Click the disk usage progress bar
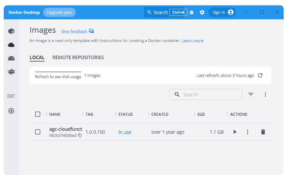Screen dimensions: 288x175 pos(58,72)
